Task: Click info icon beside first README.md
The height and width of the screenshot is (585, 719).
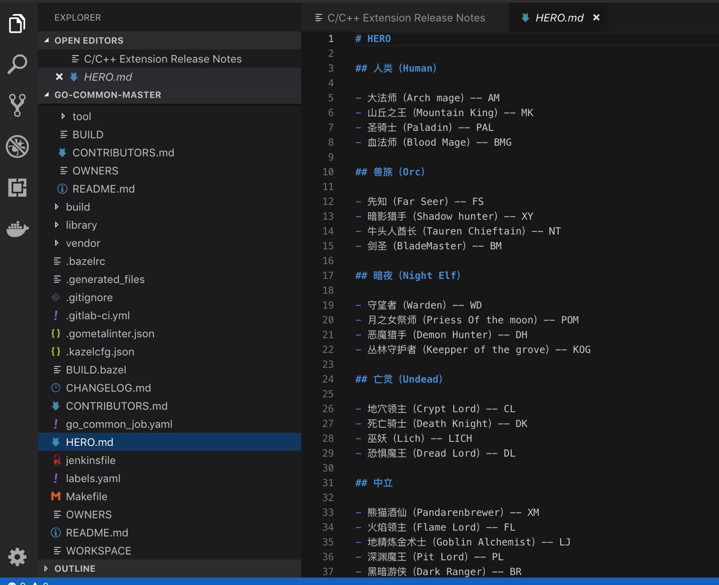Action: [x=62, y=189]
